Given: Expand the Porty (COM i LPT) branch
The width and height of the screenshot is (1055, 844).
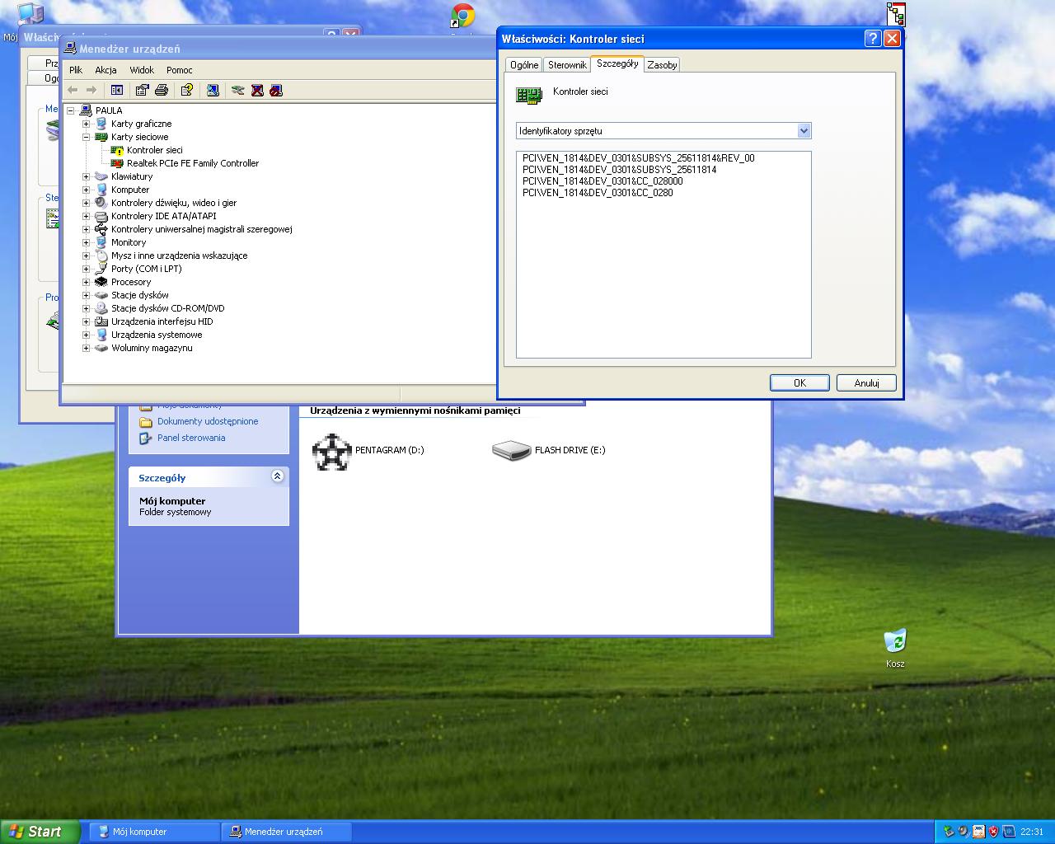Looking at the screenshot, I should click(x=86, y=269).
